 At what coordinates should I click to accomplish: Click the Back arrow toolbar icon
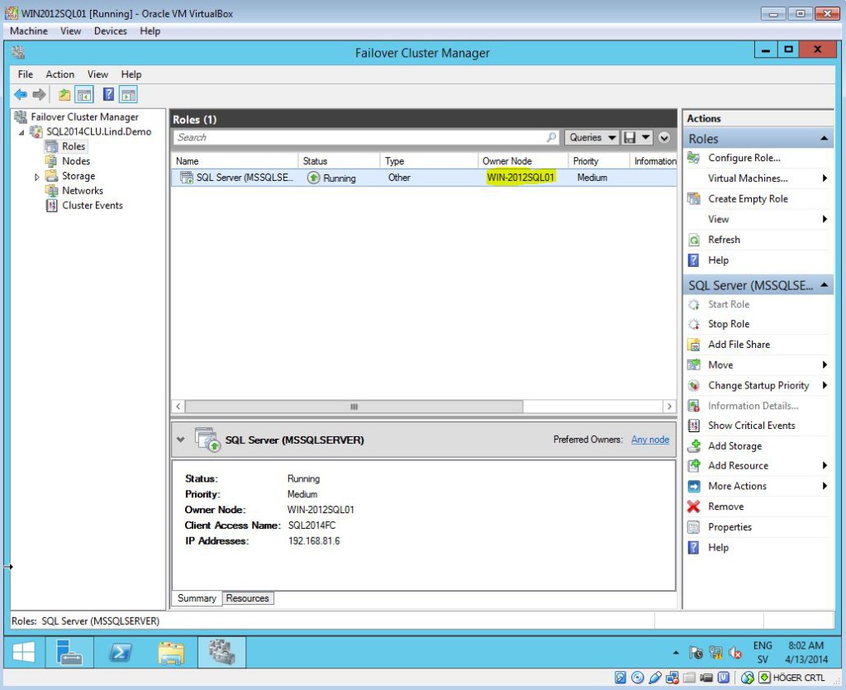click(x=21, y=95)
